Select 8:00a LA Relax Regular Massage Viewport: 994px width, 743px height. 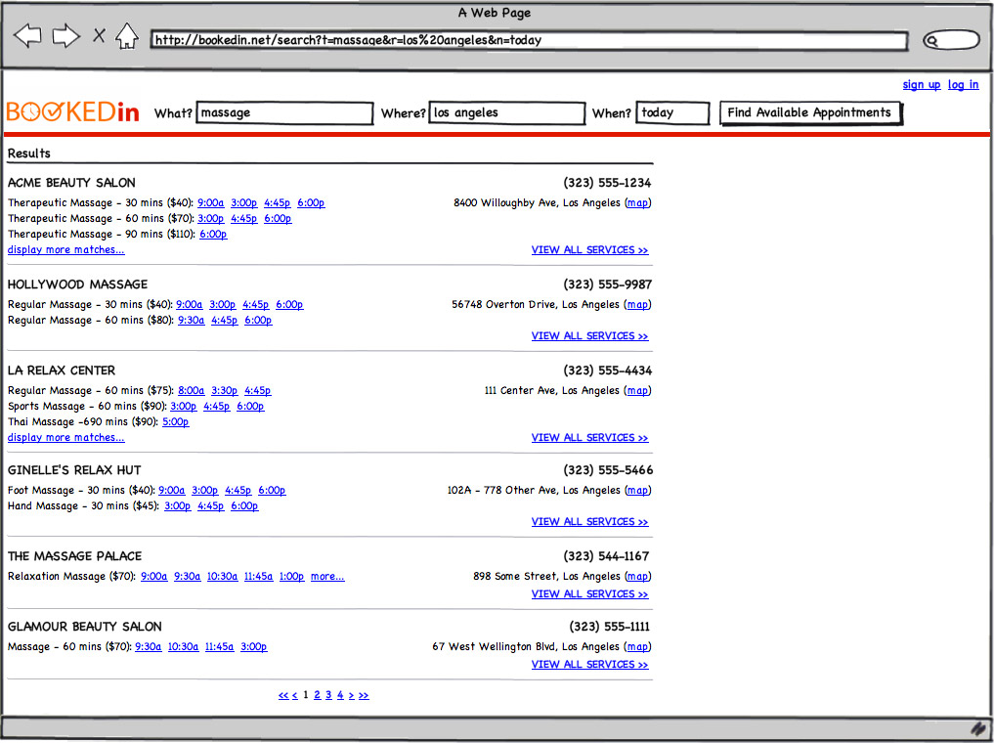191,390
